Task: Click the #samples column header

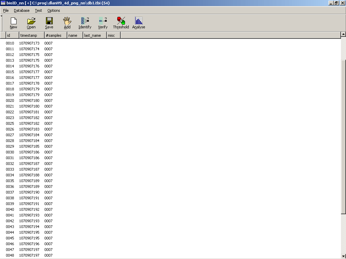Action: [55, 35]
